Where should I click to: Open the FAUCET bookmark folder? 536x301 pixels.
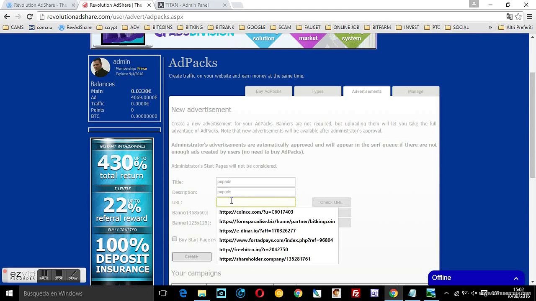click(309, 27)
